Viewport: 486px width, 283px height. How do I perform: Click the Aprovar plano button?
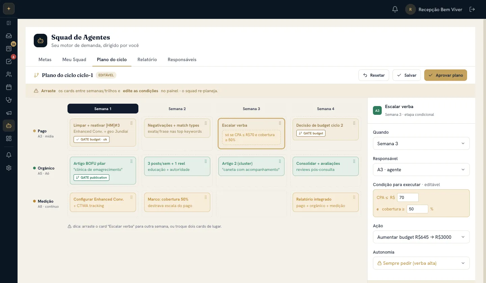446,75
